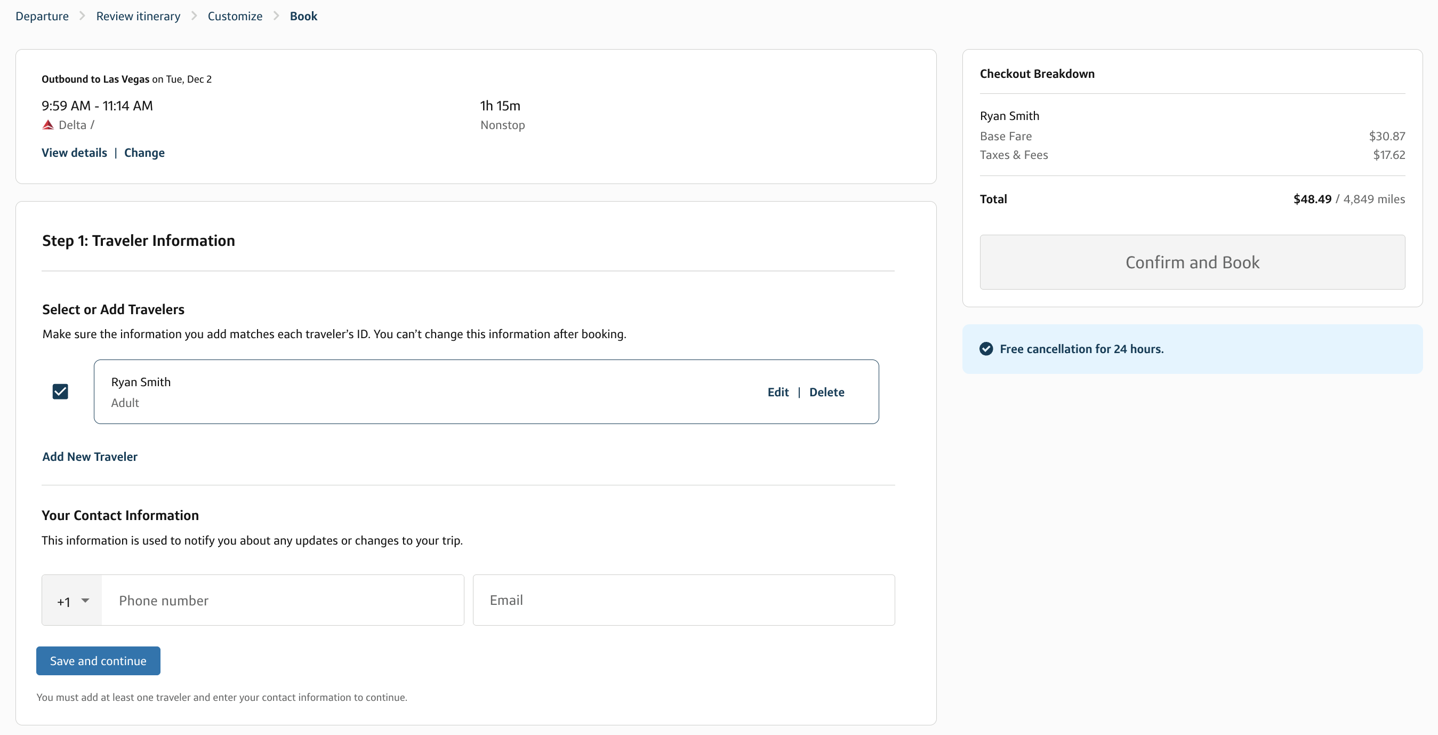
Task: Click Change flight link
Action: [x=144, y=153]
